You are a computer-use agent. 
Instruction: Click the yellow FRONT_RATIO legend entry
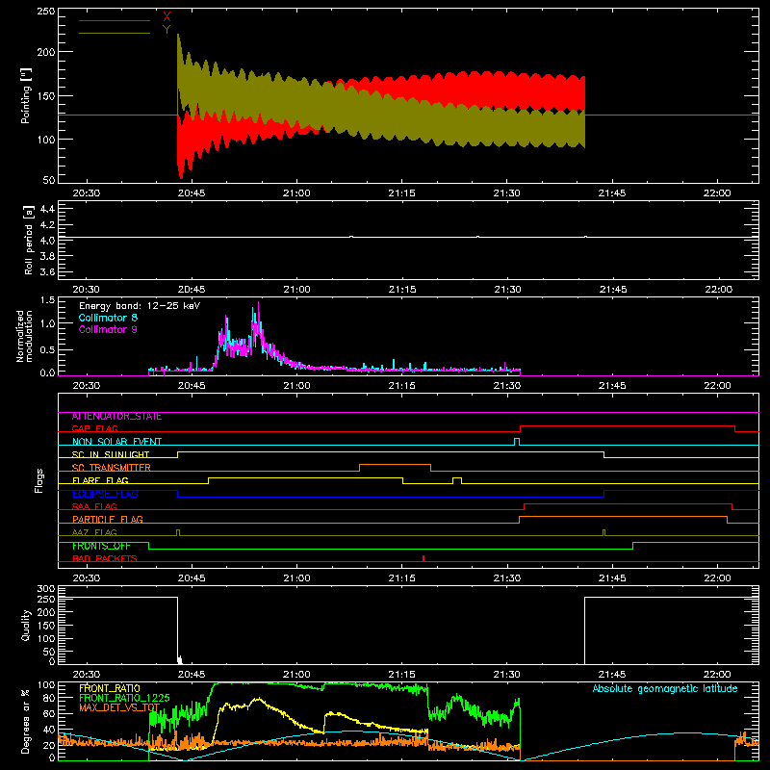click(x=110, y=688)
